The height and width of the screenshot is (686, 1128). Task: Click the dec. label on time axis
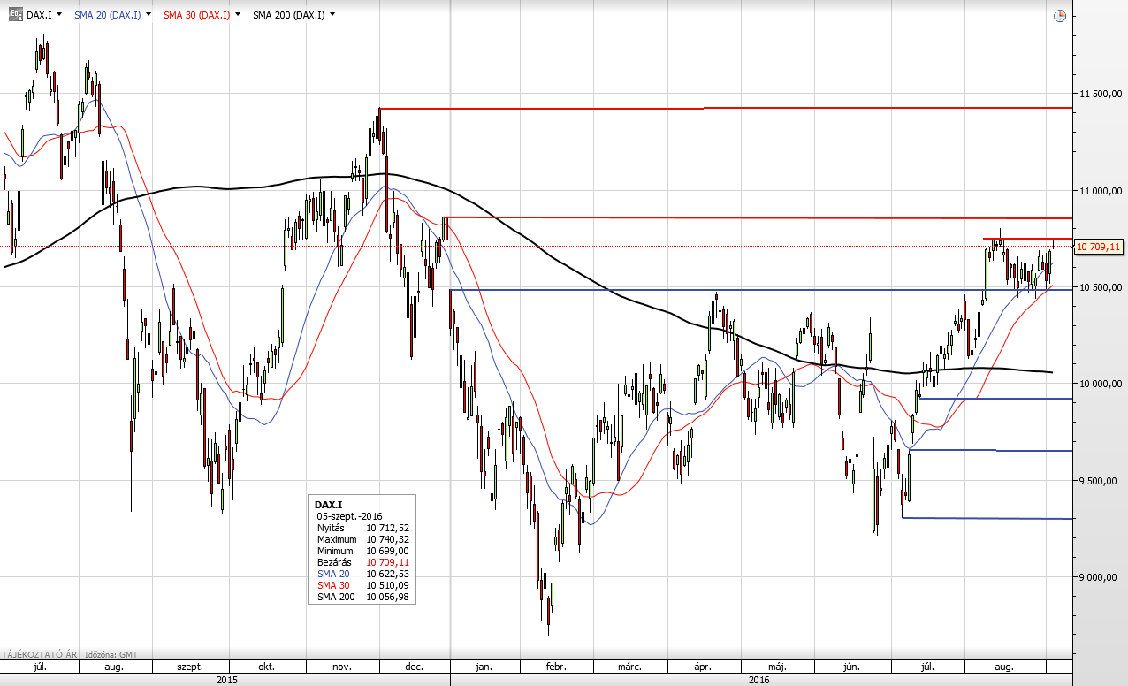pos(414,667)
